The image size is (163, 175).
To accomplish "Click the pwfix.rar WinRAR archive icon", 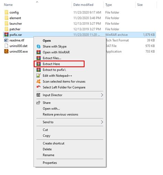I will (x=7, y=35).
